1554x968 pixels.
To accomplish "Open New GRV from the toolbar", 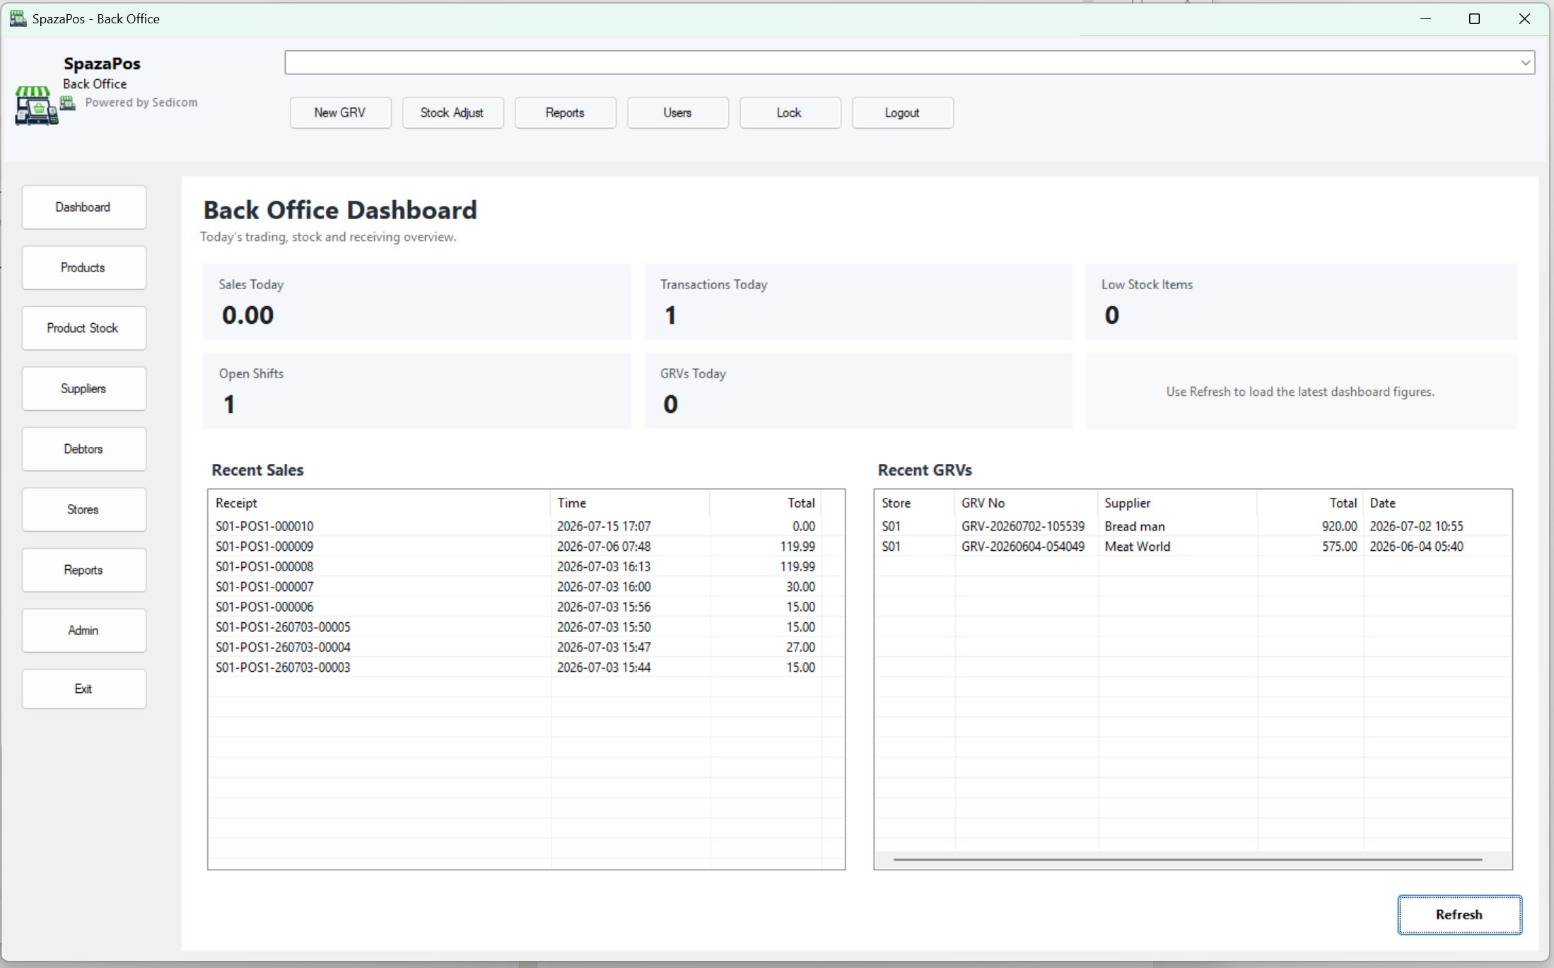I will coord(340,113).
